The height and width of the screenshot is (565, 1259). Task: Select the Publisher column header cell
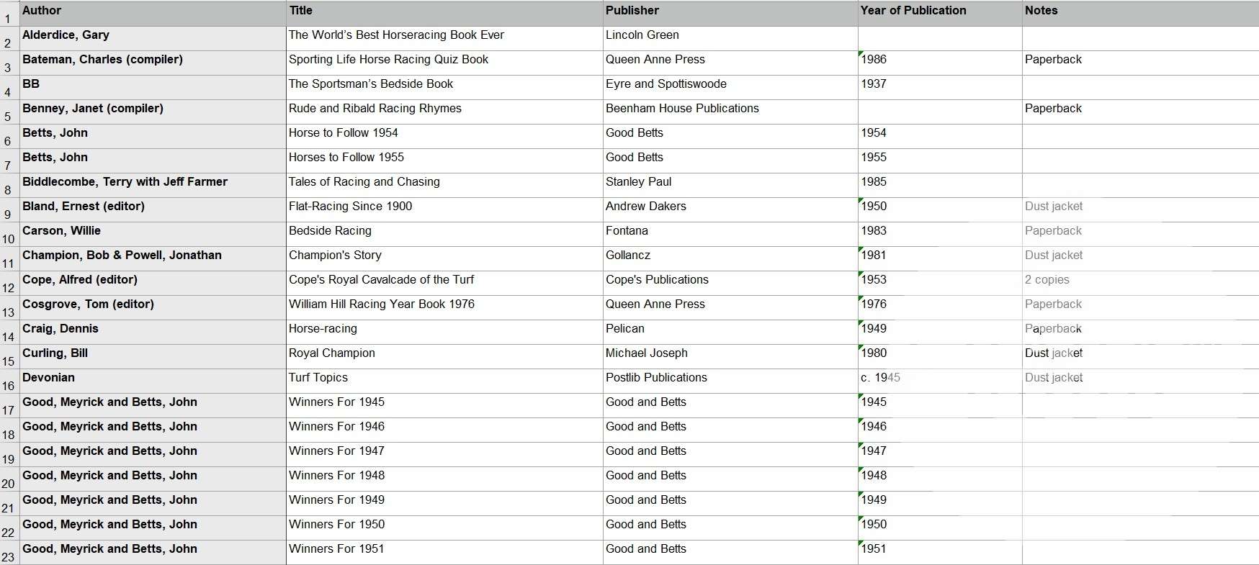[730, 14]
